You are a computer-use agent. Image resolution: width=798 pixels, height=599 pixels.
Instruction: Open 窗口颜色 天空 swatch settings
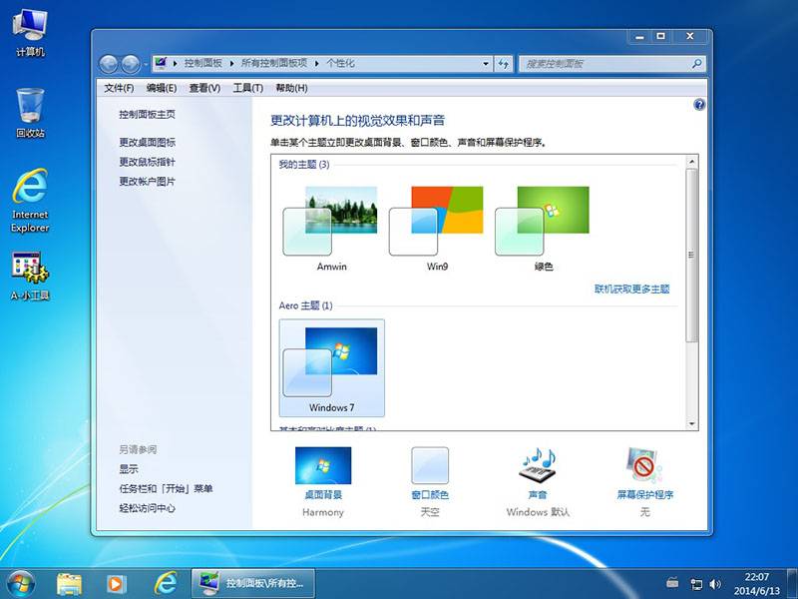(430, 482)
